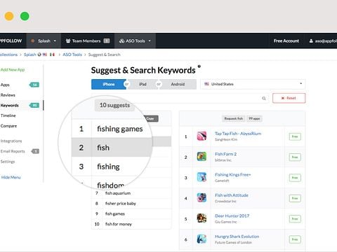This screenshot has height=252, width=337.
Task: Click the US flag icon in breadcrumb
Action: pyautogui.click(x=45, y=55)
